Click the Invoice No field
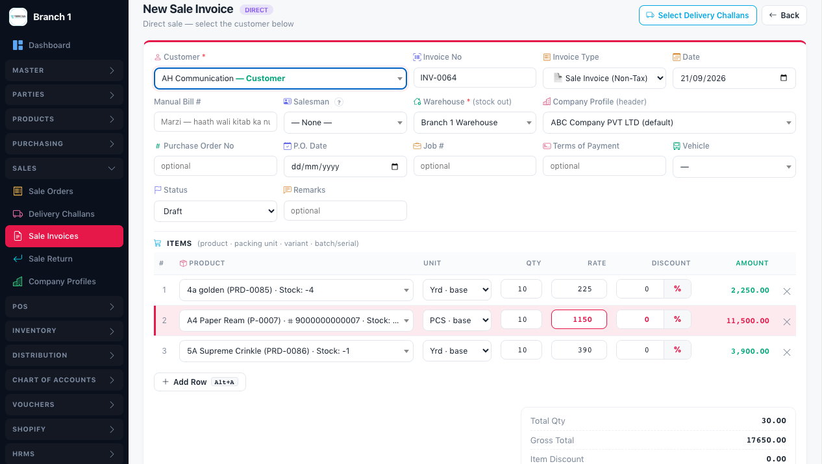 (x=475, y=78)
